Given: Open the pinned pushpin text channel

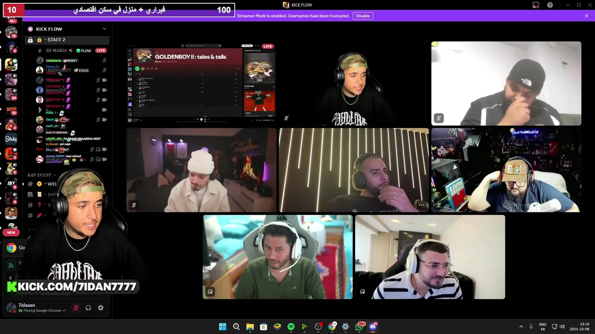Looking at the screenshot, I should click(x=40, y=215).
